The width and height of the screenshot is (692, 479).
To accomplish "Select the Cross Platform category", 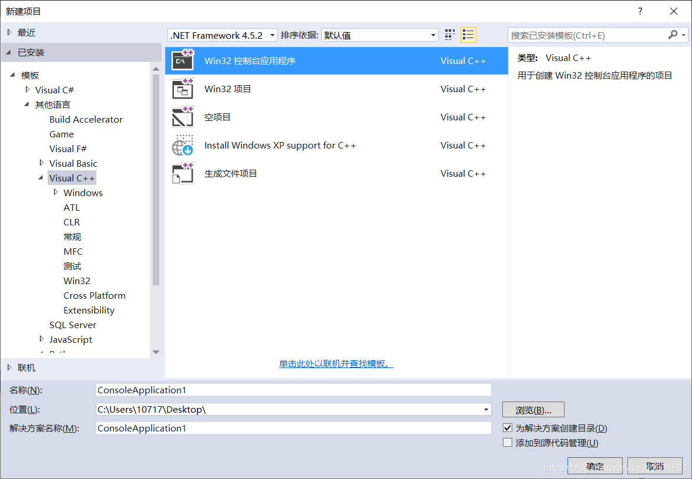I will point(95,295).
